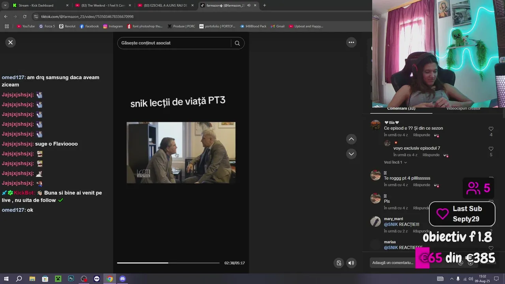This screenshot has width=505, height=284.
Task: Open mary_marri's profile avatar
Action: click(x=376, y=221)
